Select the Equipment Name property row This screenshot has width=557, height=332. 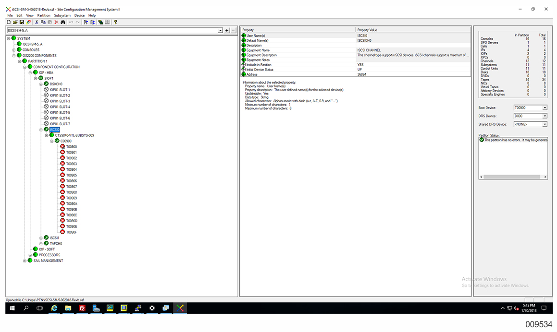(x=356, y=50)
